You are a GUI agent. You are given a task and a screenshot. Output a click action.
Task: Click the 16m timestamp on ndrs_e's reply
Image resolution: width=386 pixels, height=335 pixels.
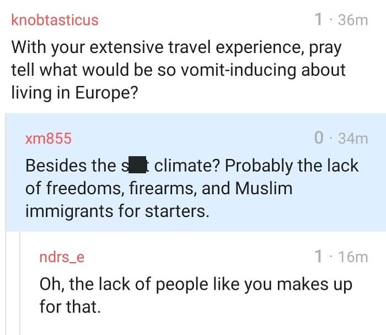[352, 257]
